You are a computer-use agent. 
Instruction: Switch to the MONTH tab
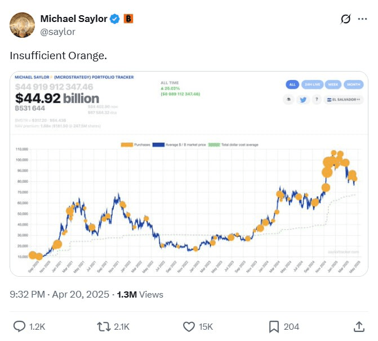click(353, 85)
